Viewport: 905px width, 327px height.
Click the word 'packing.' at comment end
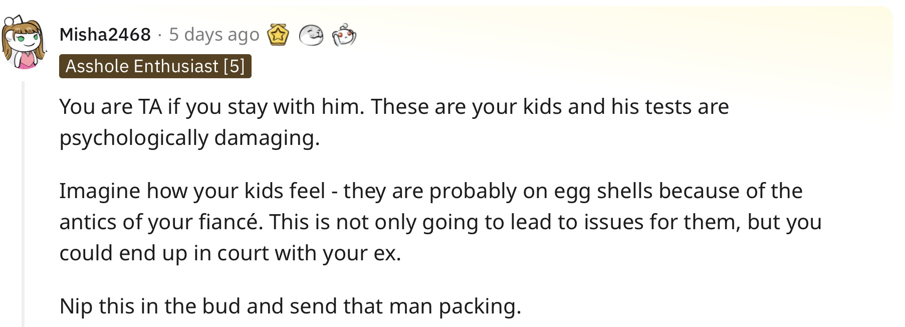(480, 306)
